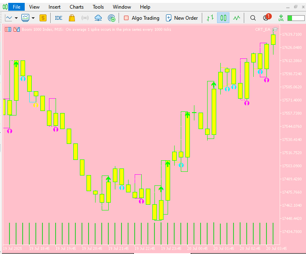Open the Charts menu
Viewport: 306px width, 254px height.
coord(77,7)
